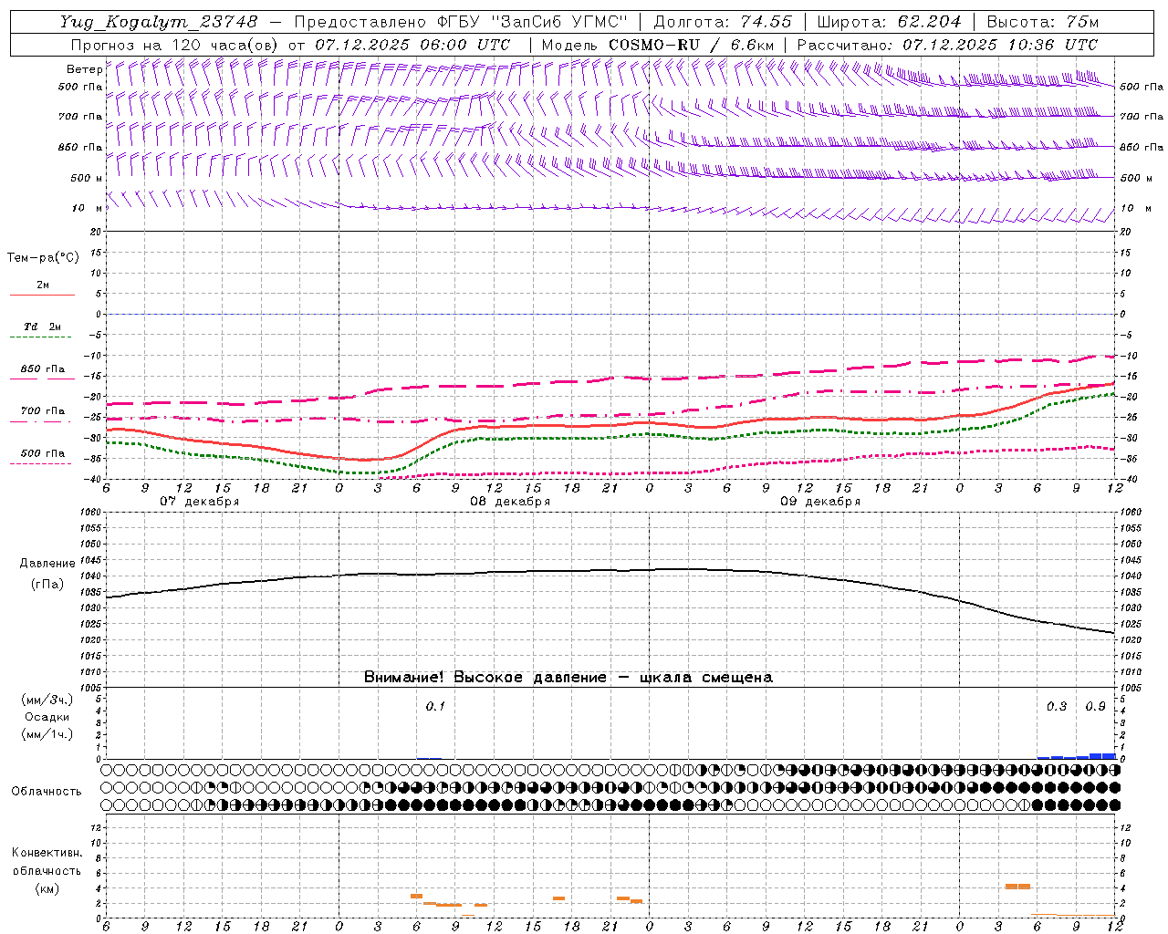This screenshot has width=1168, height=934.
Task: Click the 'Ветер' wind panel label
Action: click(x=84, y=69)
